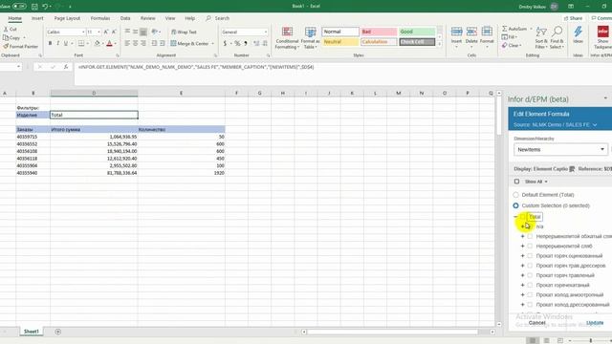Apply Percent Style formatting
612x344 pixels.
(237, 43)
